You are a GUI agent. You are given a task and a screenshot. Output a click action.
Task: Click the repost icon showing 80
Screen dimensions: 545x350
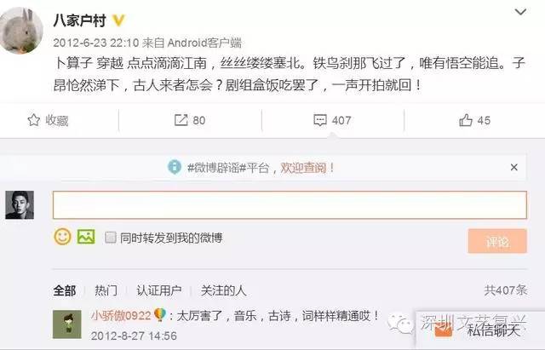[181, 120]
